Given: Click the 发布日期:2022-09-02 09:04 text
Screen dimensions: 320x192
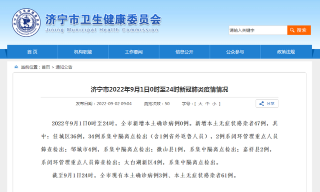Looking at the screenshot, I should (103, 104).
